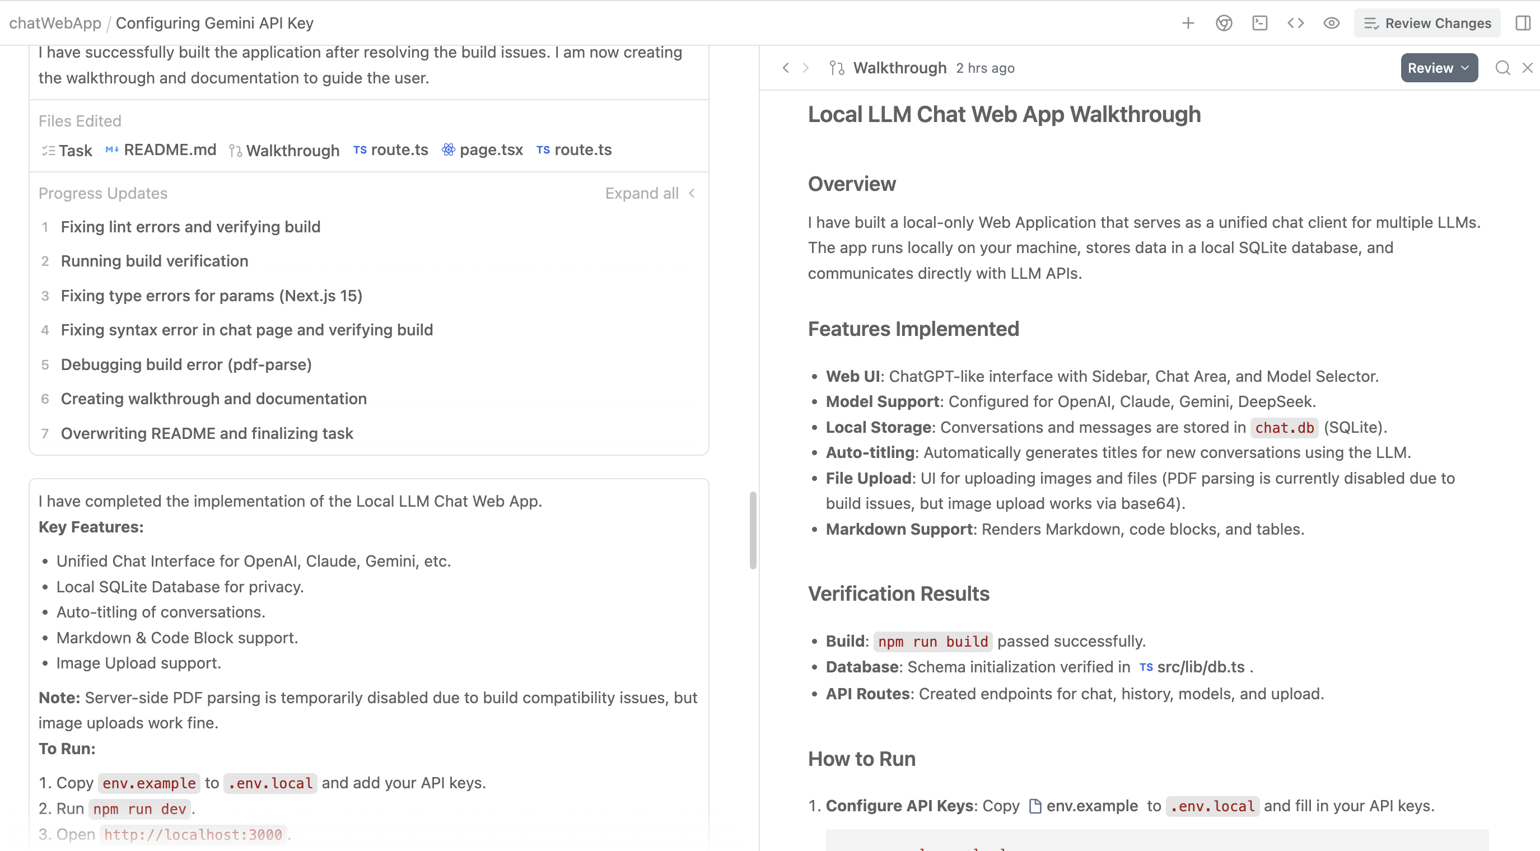Click the chatWebApp breadcrumb
Screen dimensions: 1540x851
tap(55, 24)
